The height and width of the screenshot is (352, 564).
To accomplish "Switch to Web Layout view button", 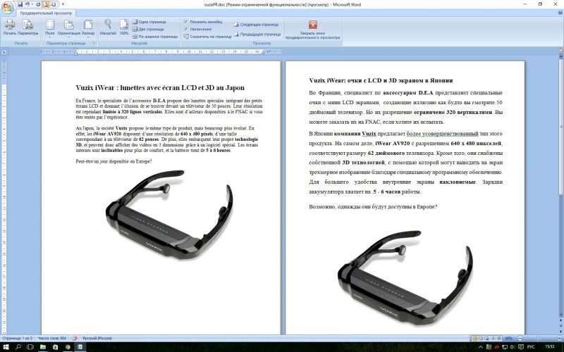I will [486, 339].
